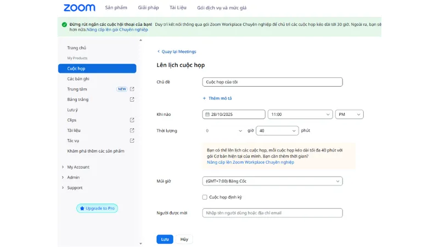Open the 40 phút minutes dropdown

[x=277, y=131]
